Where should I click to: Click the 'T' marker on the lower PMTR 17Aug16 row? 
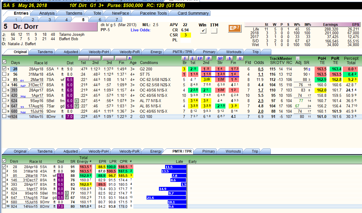67,198
